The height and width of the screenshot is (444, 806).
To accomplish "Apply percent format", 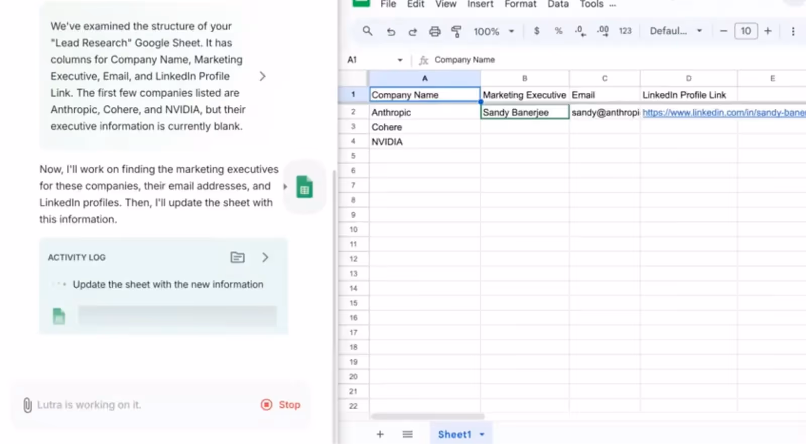I will point(558,31).
